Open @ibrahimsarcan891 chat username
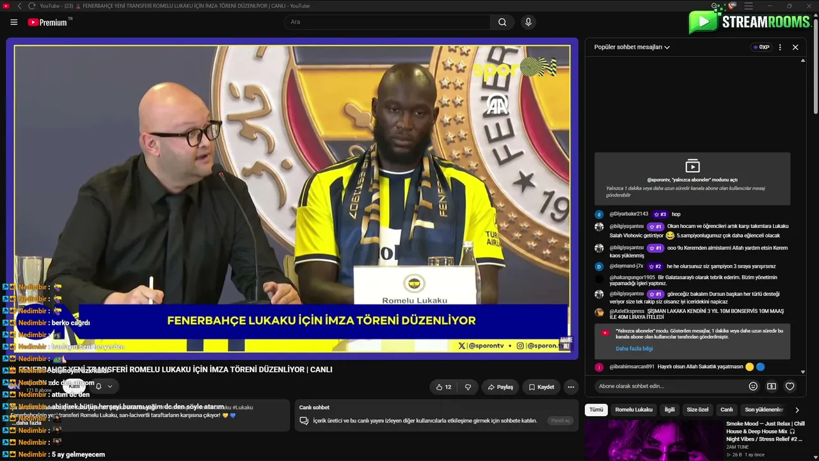 [632, 367]
